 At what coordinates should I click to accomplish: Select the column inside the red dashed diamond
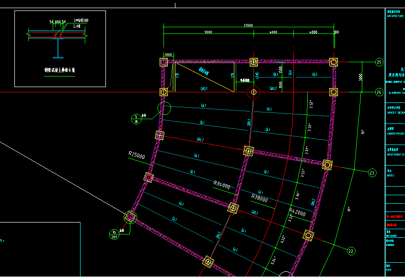tap(254, 92)
